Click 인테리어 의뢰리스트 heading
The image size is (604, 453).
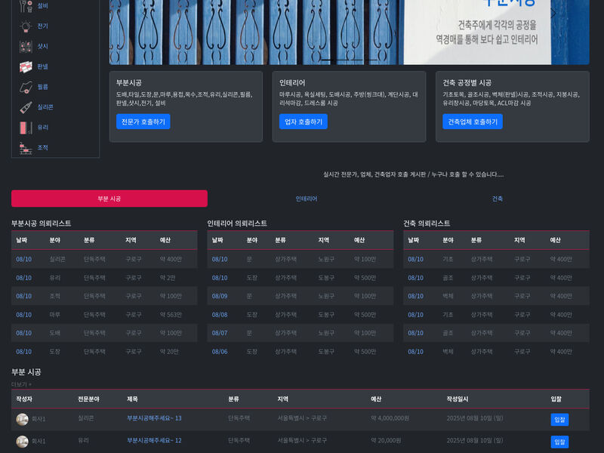(x=237, y=223)
